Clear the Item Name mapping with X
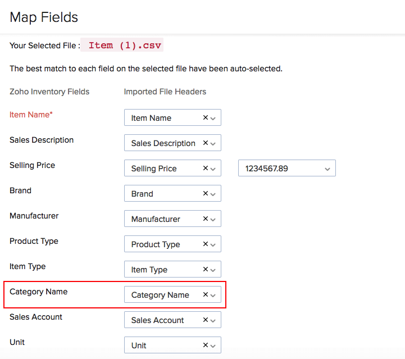 point(205,118)
